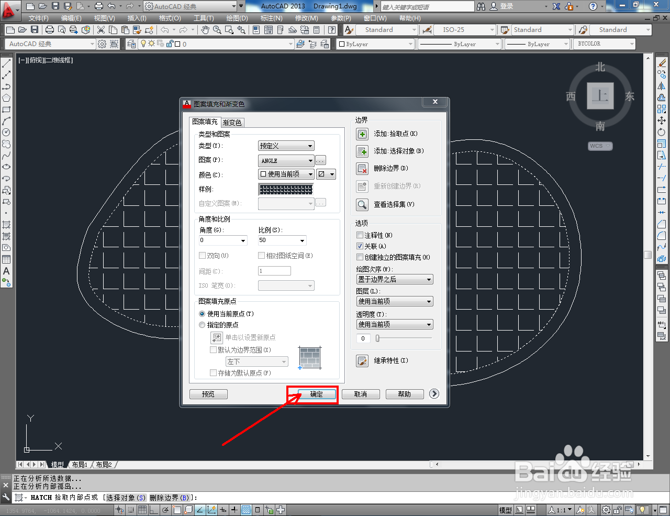Open the 图案 dropdown showing ANGLE
670x516 pixels.
[286, 160]
